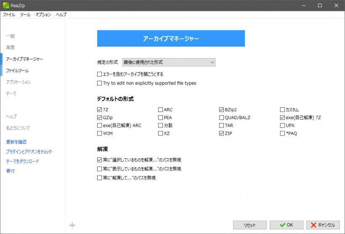Viewport: 345px width, 234px height.
Task: Click テーマをダウンロード link
Action: pos(22,161)
